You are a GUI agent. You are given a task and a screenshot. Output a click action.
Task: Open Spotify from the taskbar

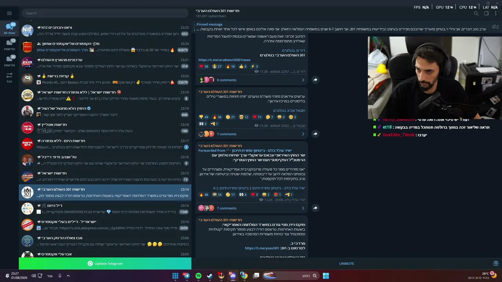point(198,276)
